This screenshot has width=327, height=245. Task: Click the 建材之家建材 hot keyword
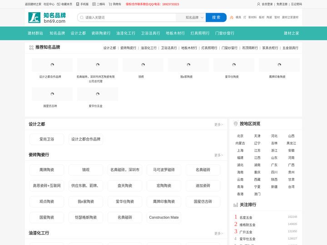coord(290,18)
